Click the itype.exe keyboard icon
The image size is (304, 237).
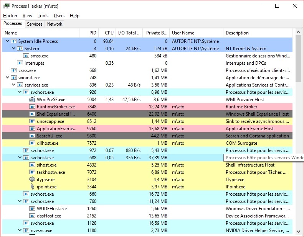click(x=32, y=180)
